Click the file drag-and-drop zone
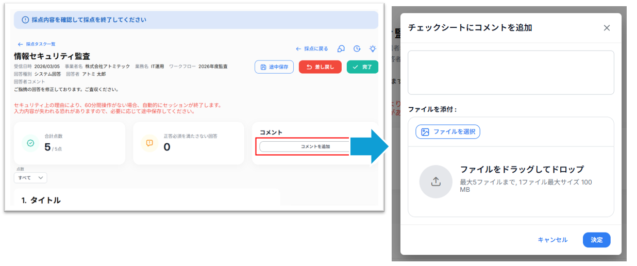Viewport: 637px width, 266px height. [510, 181]
